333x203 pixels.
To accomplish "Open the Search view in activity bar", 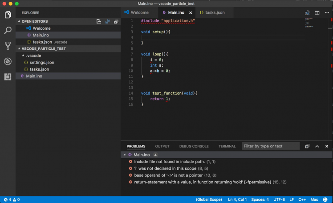I will (8, 30).
